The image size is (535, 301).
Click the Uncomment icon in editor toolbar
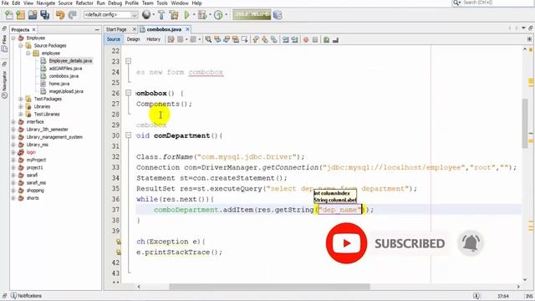coord(335,39)
